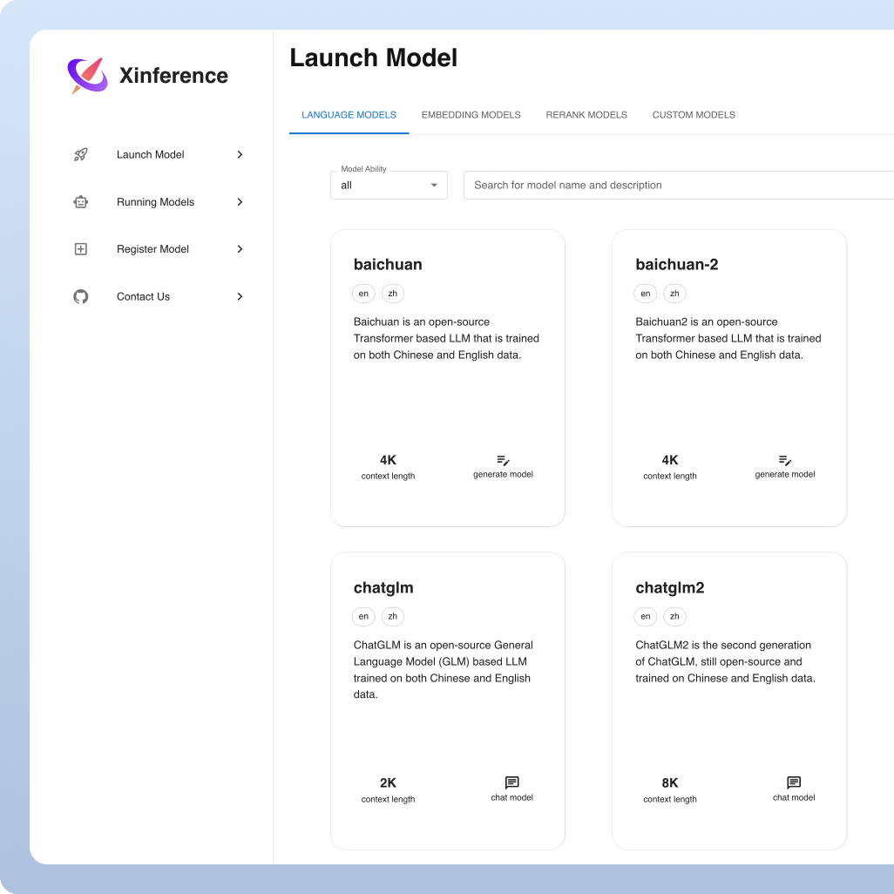Click the Baichuan2 is an open-source description text
The width and height of the screenshot is (894, 894).
[728, 339]
